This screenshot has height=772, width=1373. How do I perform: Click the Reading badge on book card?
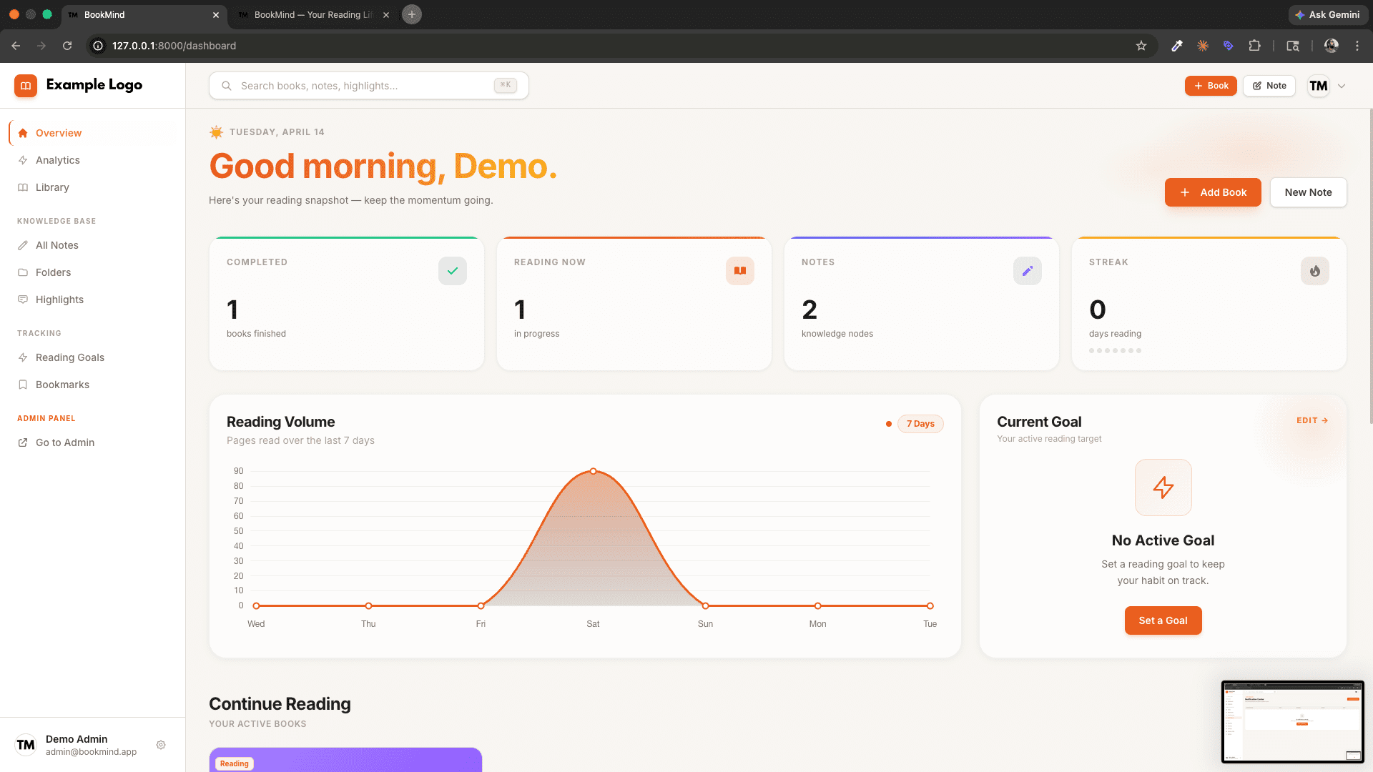click(235, 763)
